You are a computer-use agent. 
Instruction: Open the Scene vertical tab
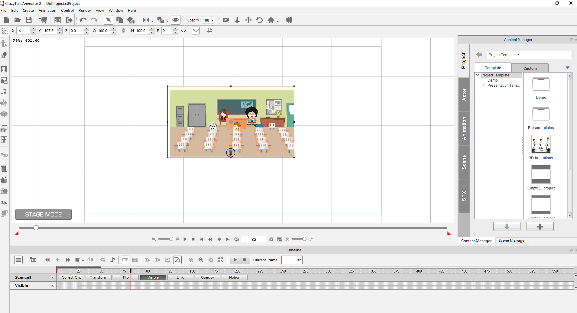tap(464, 162)
